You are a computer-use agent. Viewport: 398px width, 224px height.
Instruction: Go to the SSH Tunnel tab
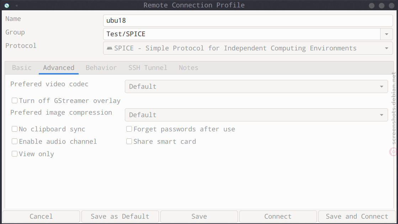point(148,68)
